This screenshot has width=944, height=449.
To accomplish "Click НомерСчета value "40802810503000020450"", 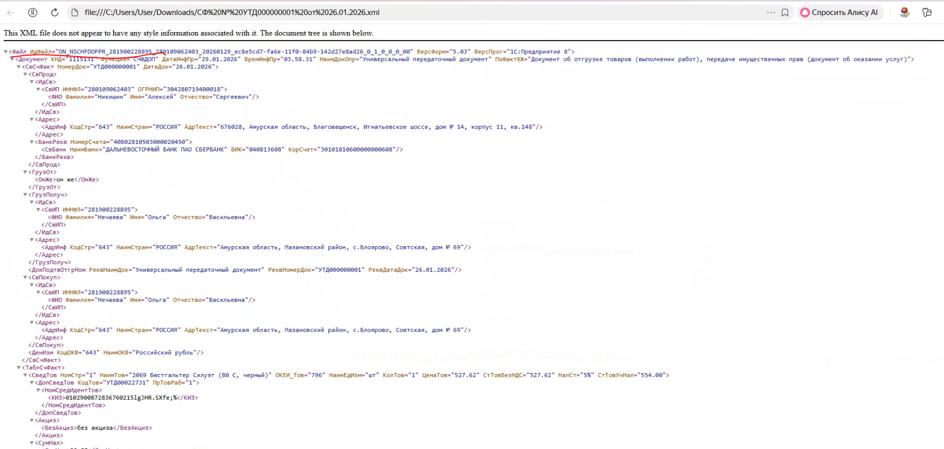I will coord(149,142).
